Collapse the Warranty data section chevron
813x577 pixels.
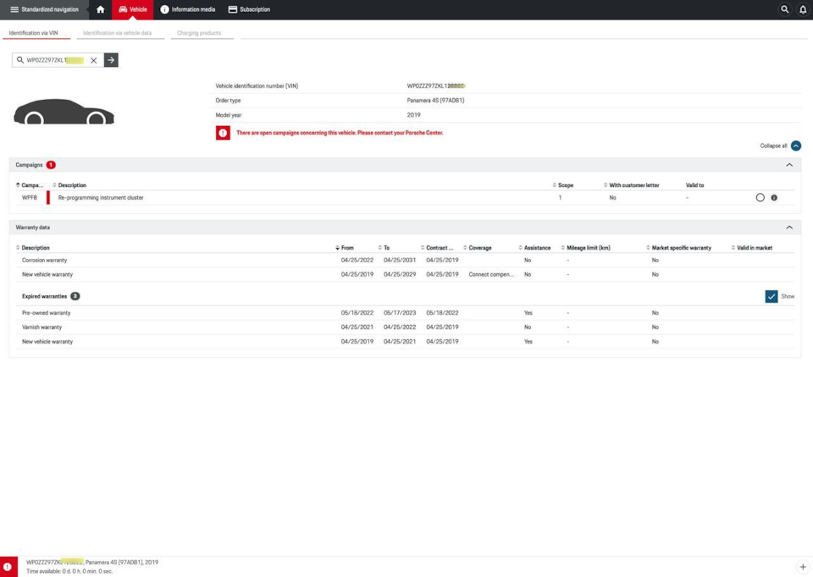click(789, 228)
